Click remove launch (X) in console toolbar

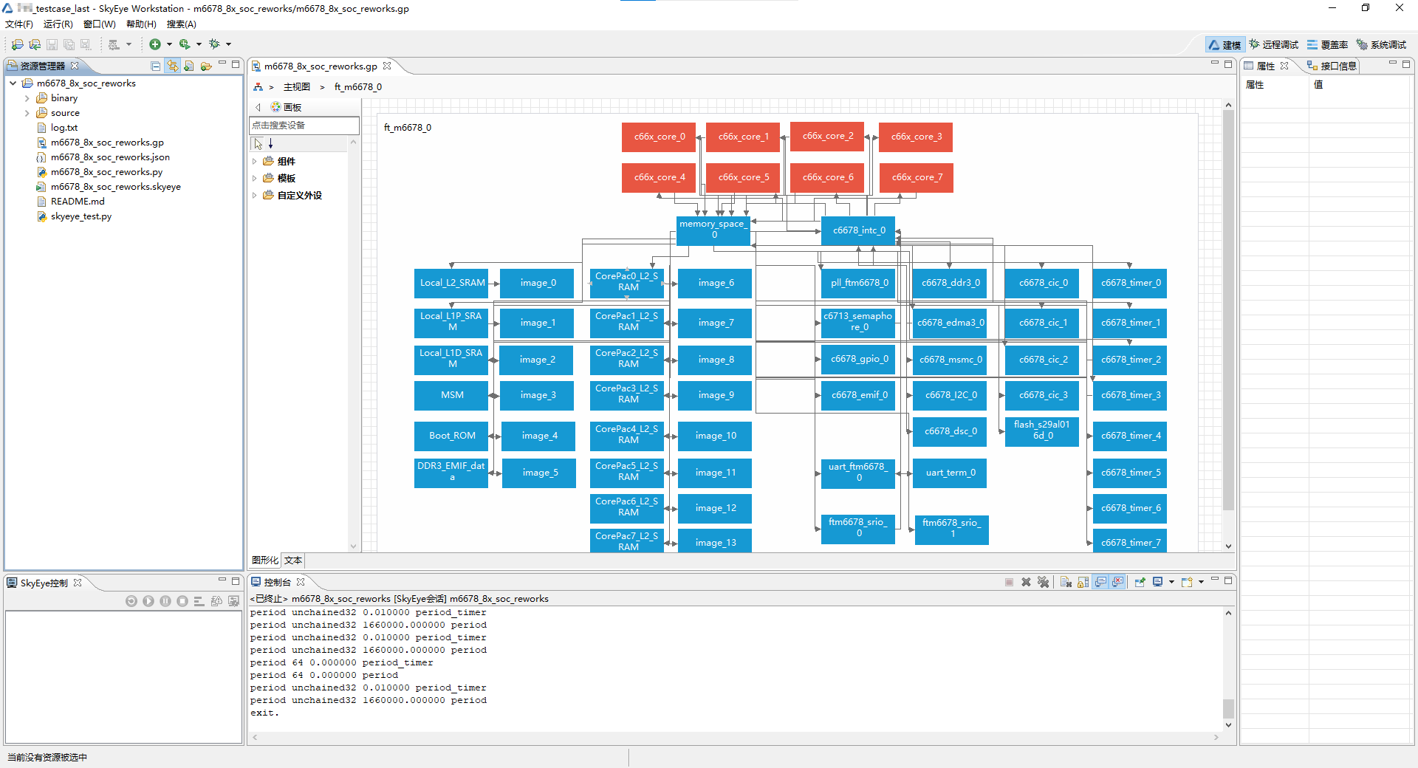pyautogui.click(x=1026, y=582)
